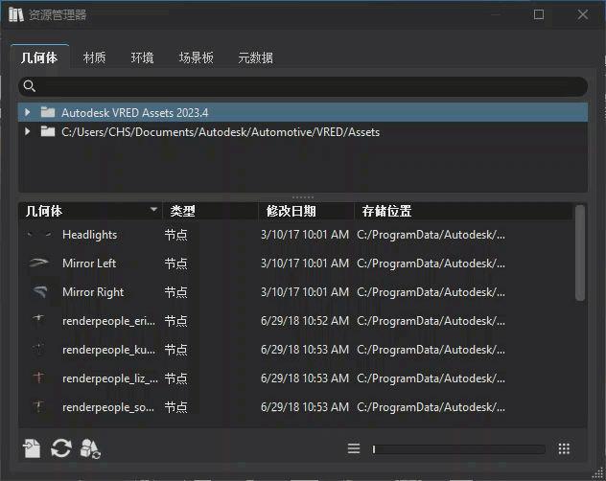Click the search magnifier icon
The image size is (606, 481).
tap(30, 86)
